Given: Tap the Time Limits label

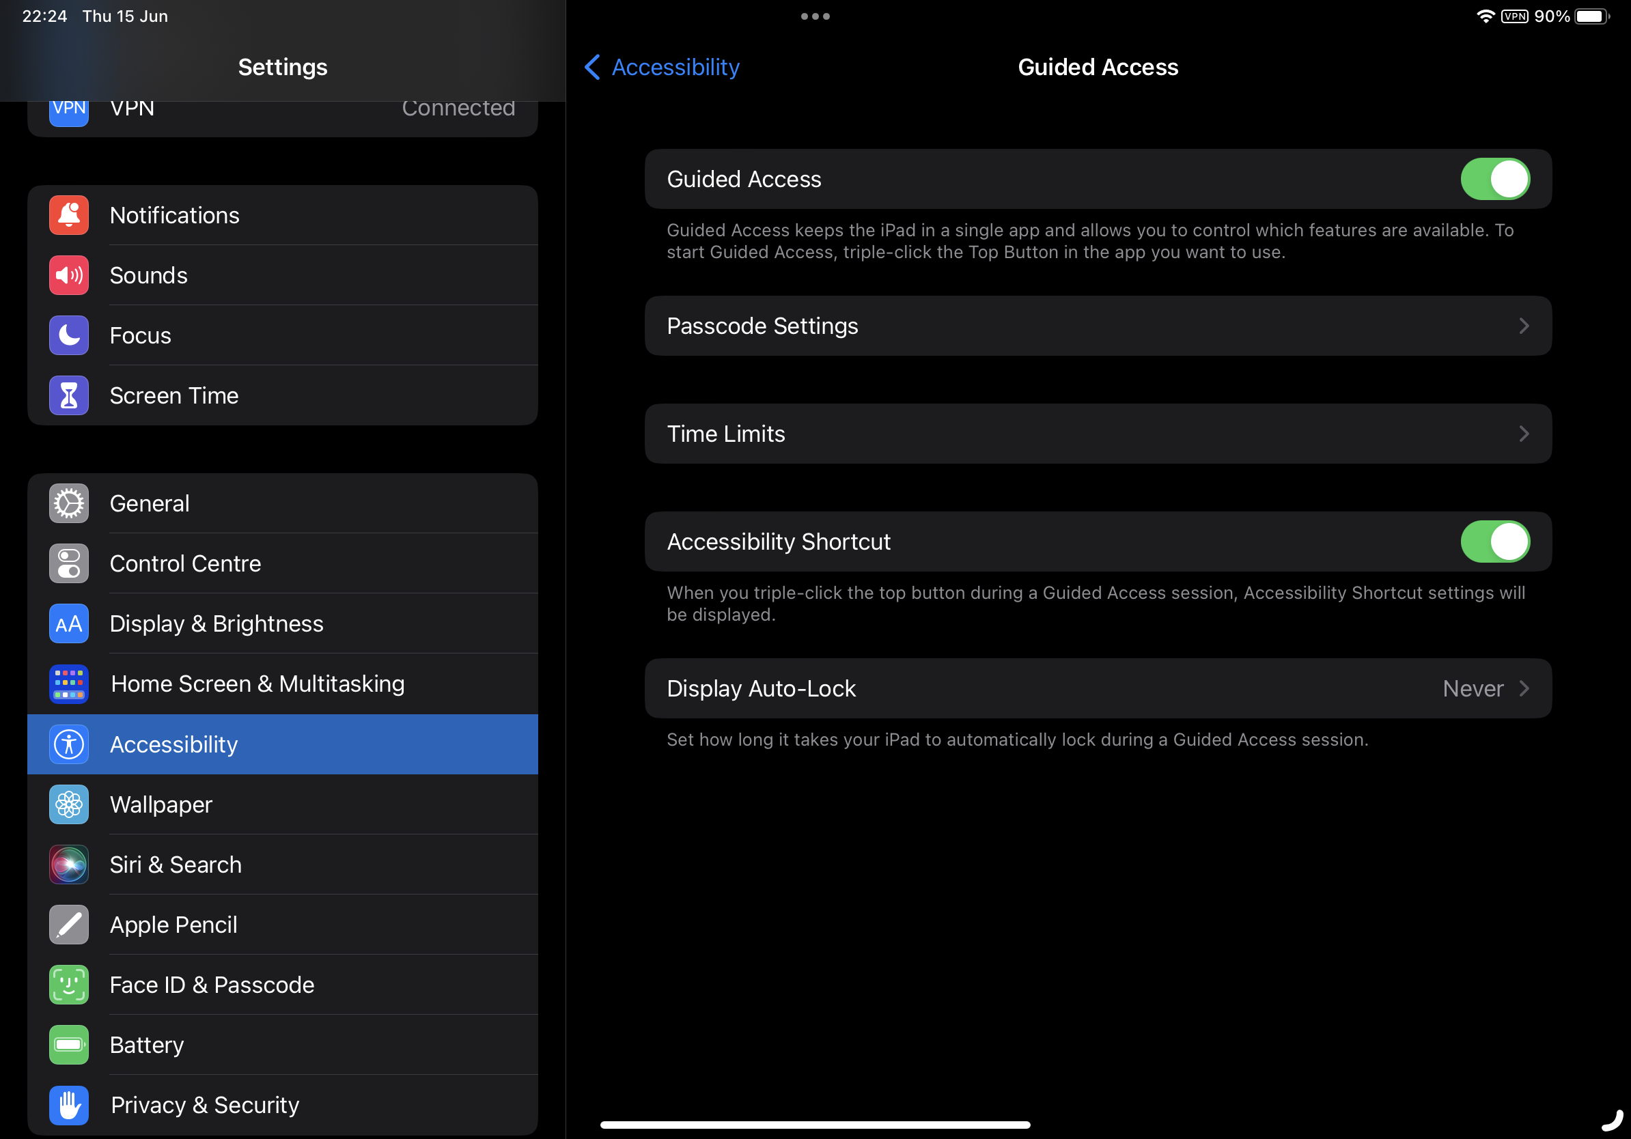Looking at the screenshot, I should pyautogui.click(x=726, y=434).
